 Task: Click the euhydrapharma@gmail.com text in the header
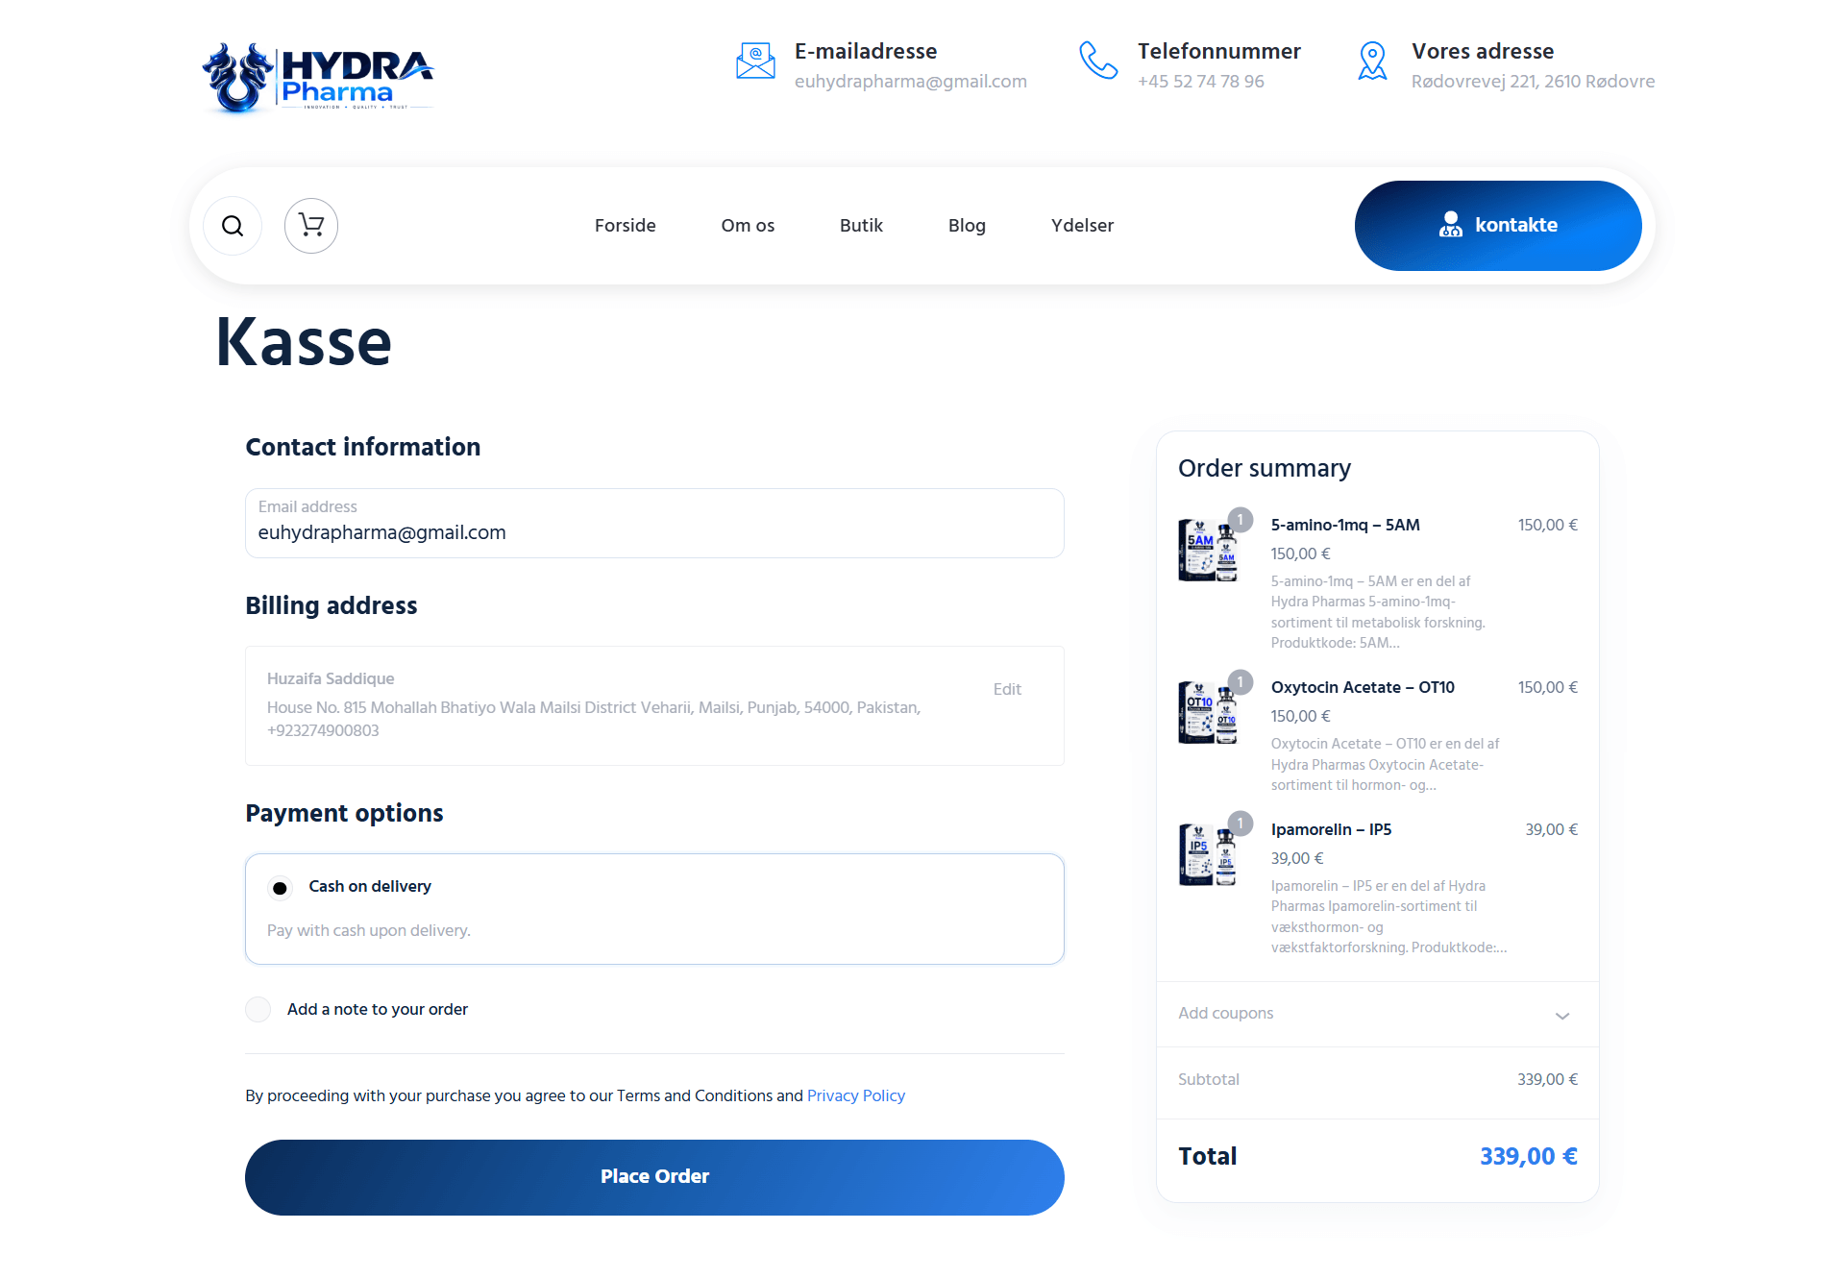click(911, 82)
